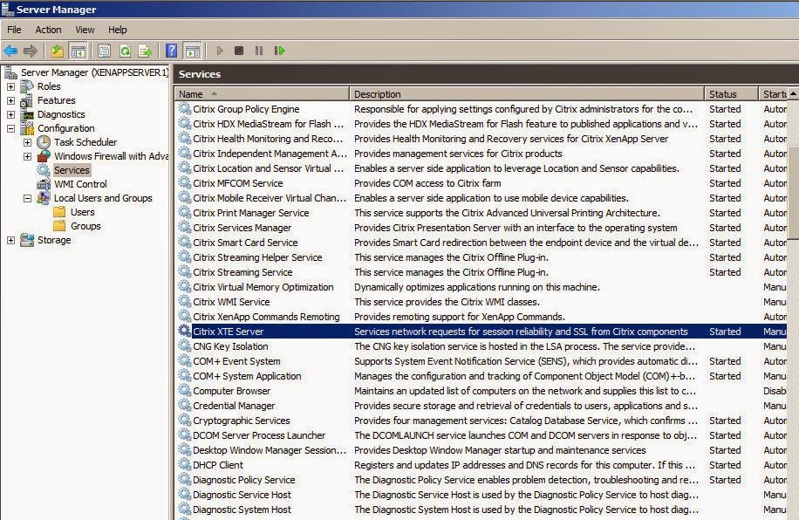Click the Restart Service toolbar icon
The height and width of the screenshot is (520, 799).
pos(278,51)
